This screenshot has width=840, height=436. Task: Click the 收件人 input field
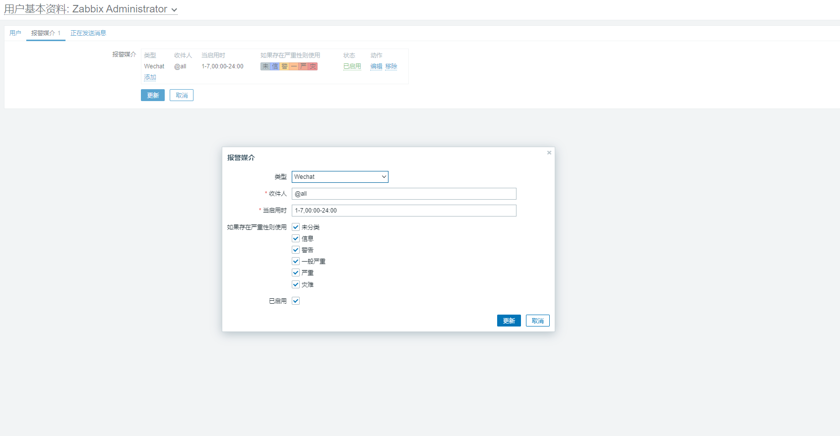coord(404,194)
